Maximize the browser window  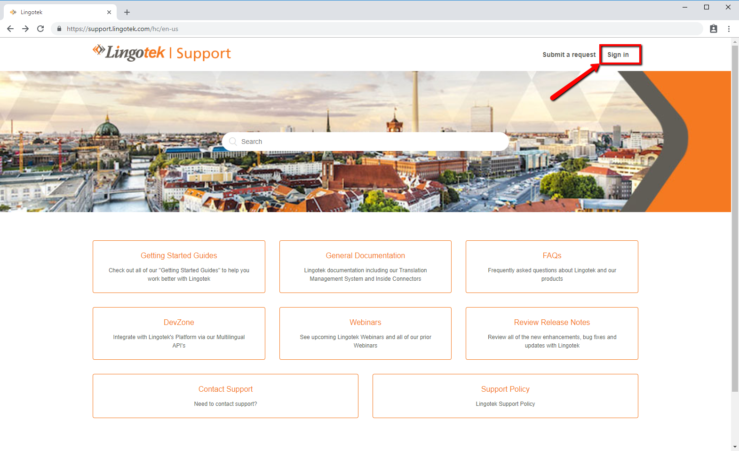pos(707,7)
